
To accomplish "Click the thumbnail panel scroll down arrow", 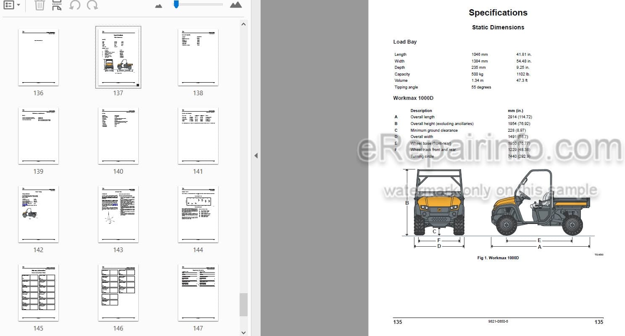I will tap(244, 332).
